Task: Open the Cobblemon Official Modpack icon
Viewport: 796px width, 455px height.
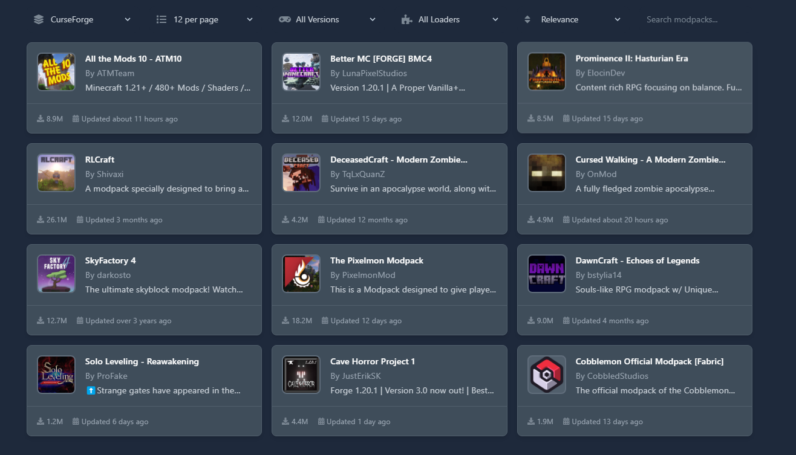Action: [547, 375]
